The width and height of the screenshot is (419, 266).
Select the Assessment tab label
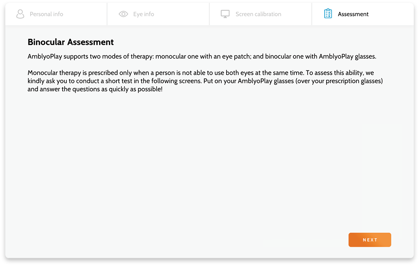tap(353, 14)
